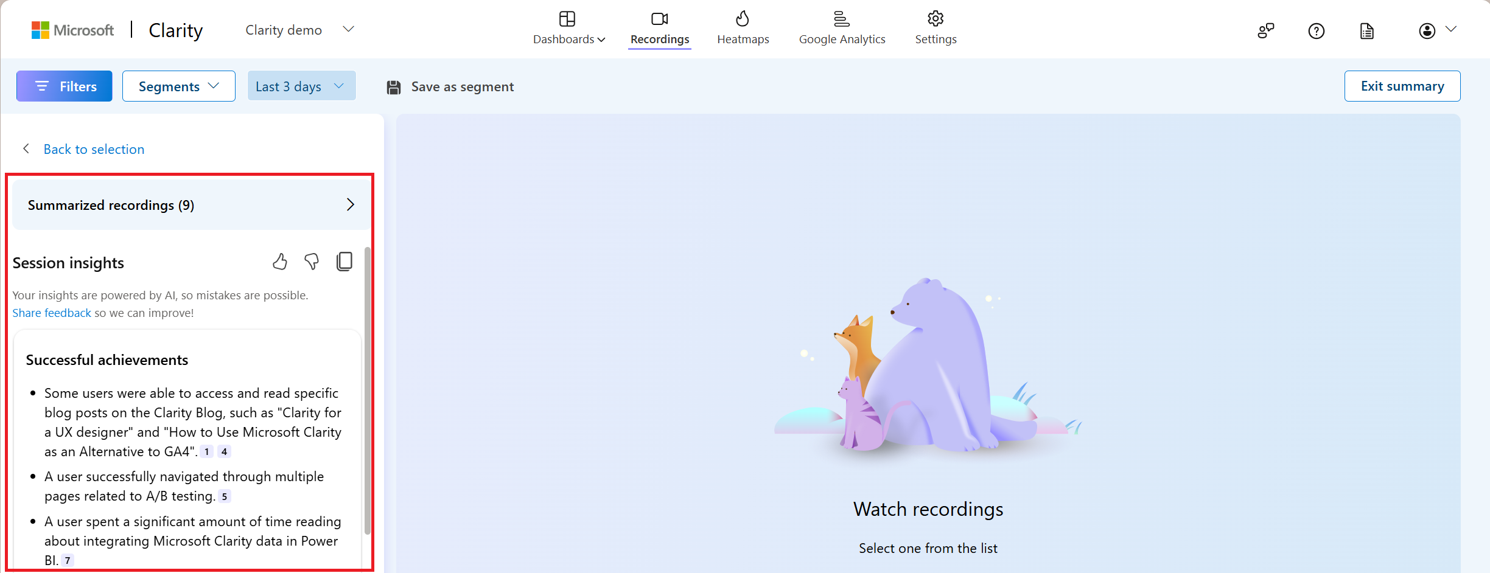Switch to the Recordings tab
Image resolution: width=1490 pixels, height=573 pixels.
point(660,29)
